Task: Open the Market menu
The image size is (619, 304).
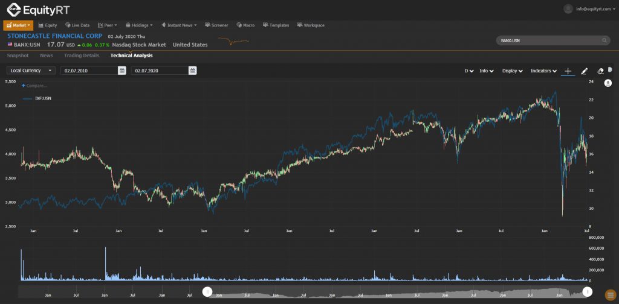Action: 18,25
